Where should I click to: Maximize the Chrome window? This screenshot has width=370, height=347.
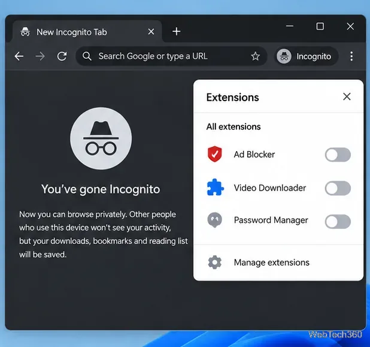320,26
